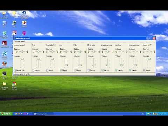Click the speaker icon in the Volumen general title bar

tap(15, 38)
